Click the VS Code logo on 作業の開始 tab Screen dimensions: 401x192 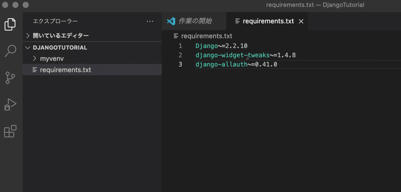(x=171, y=21)
